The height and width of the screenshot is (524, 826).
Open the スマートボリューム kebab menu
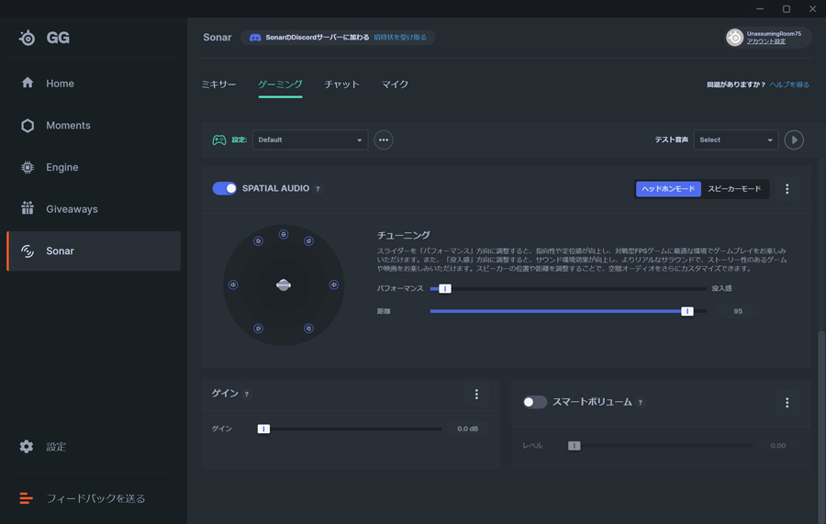[x=787, y=402]
